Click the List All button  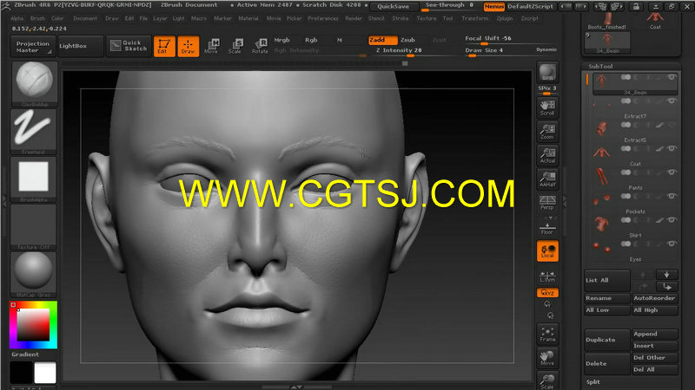click(606, 280)
